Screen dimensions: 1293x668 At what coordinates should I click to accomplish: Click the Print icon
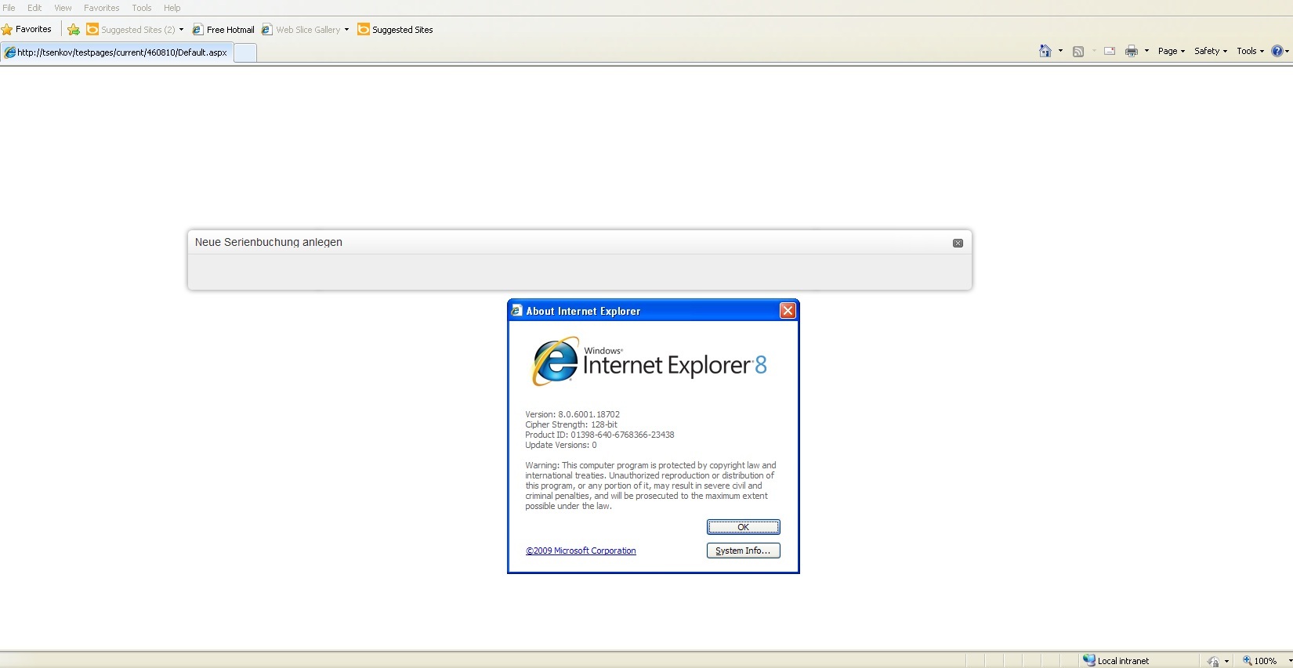click(x=1132, y=51)
